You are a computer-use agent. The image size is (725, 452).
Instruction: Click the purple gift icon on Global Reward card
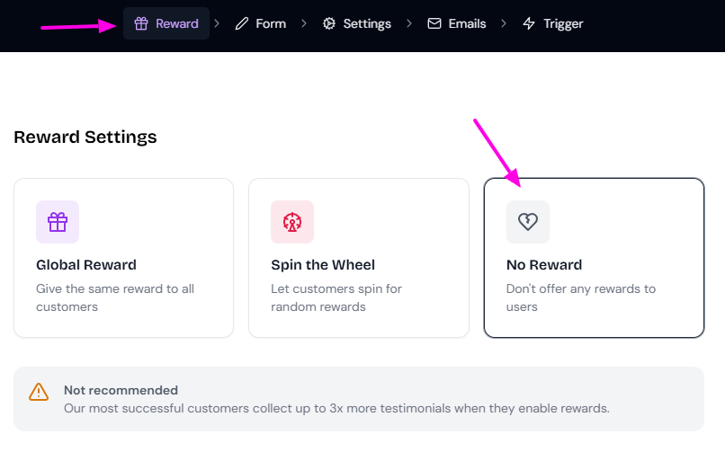[58, 222]
